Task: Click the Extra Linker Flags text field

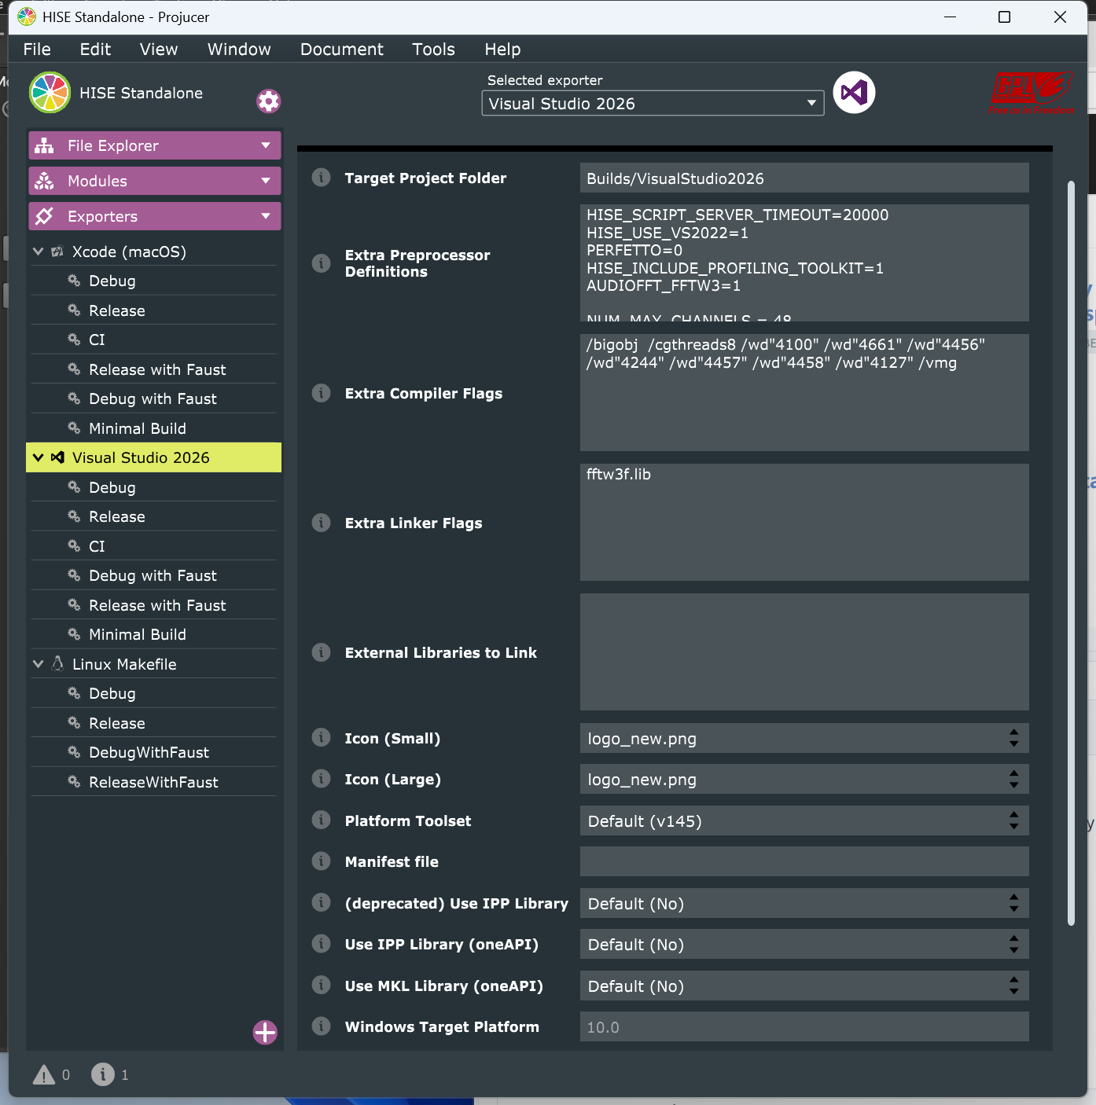Action: [x=804, y=523]
